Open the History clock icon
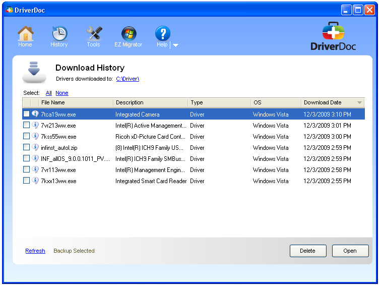Image resolution: width=380 pixels, height=285 pixels. (x=59, y=33)
